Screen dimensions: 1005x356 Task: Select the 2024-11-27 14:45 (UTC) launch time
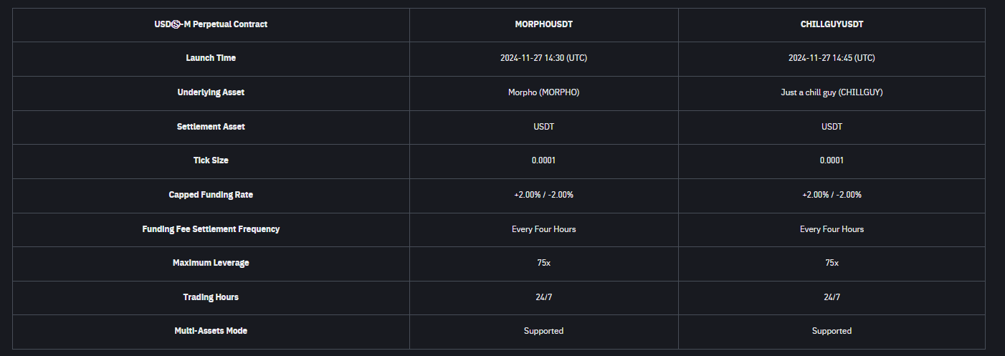832,58
